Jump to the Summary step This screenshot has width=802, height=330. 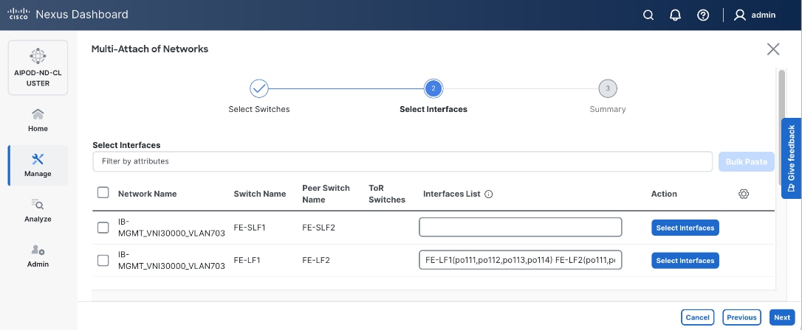[608, 88]
